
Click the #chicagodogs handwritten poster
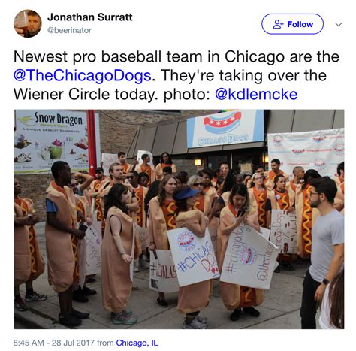pyautogui.click(x=249, y=257)
